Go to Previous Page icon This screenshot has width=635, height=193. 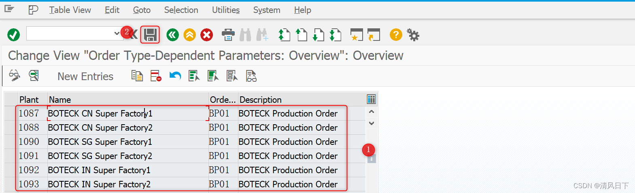pyautogui.click(x=302, y=35)
